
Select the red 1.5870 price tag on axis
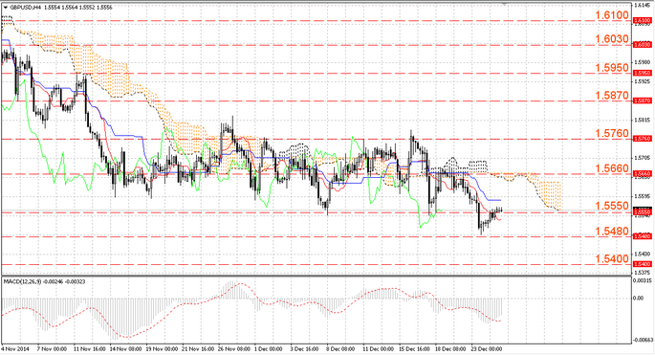[x=642, y=100]
